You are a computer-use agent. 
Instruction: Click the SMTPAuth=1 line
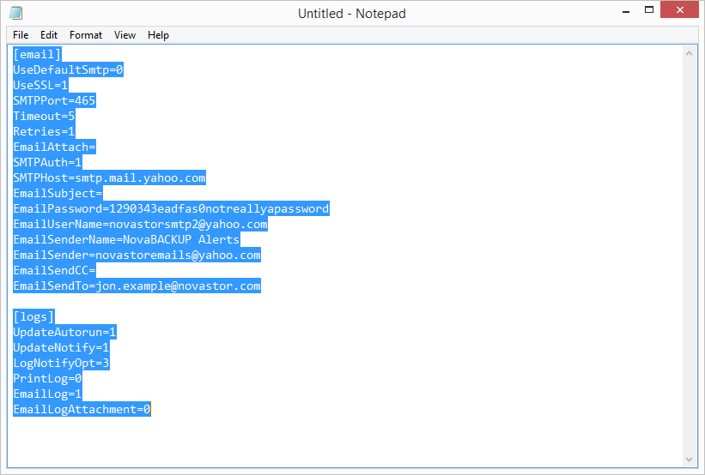pos(48,162)
